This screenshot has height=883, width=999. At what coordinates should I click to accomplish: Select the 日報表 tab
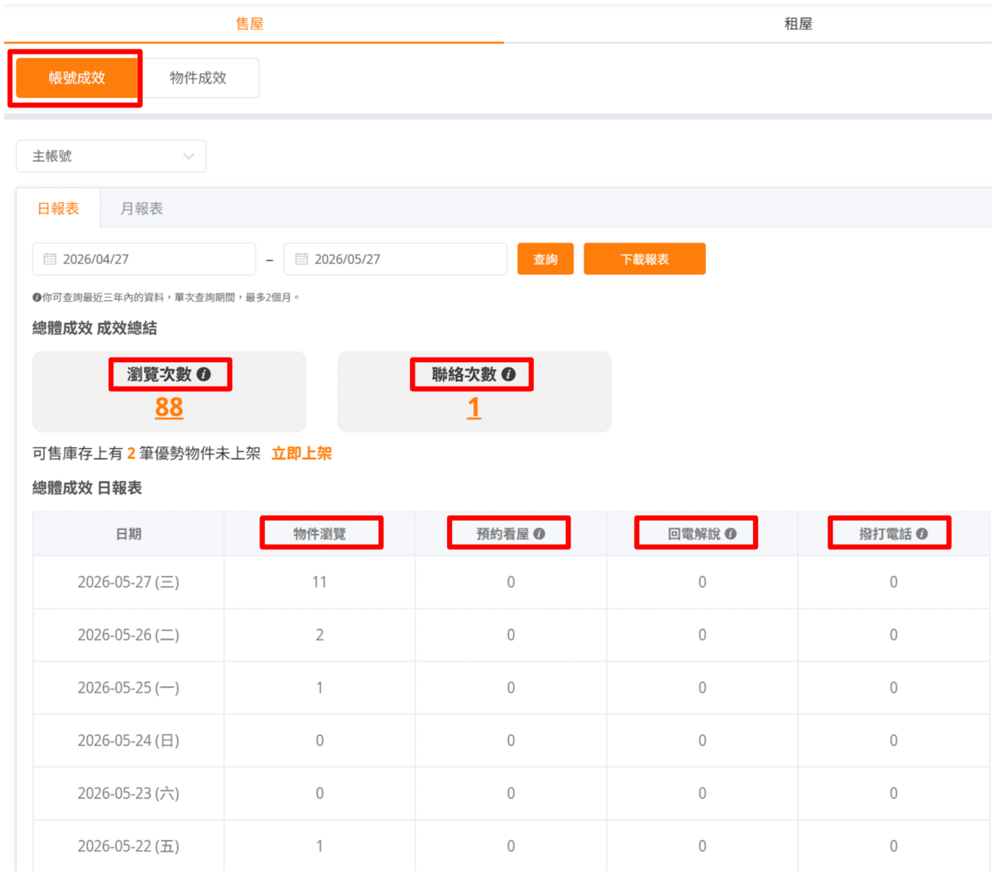point(58,209)
